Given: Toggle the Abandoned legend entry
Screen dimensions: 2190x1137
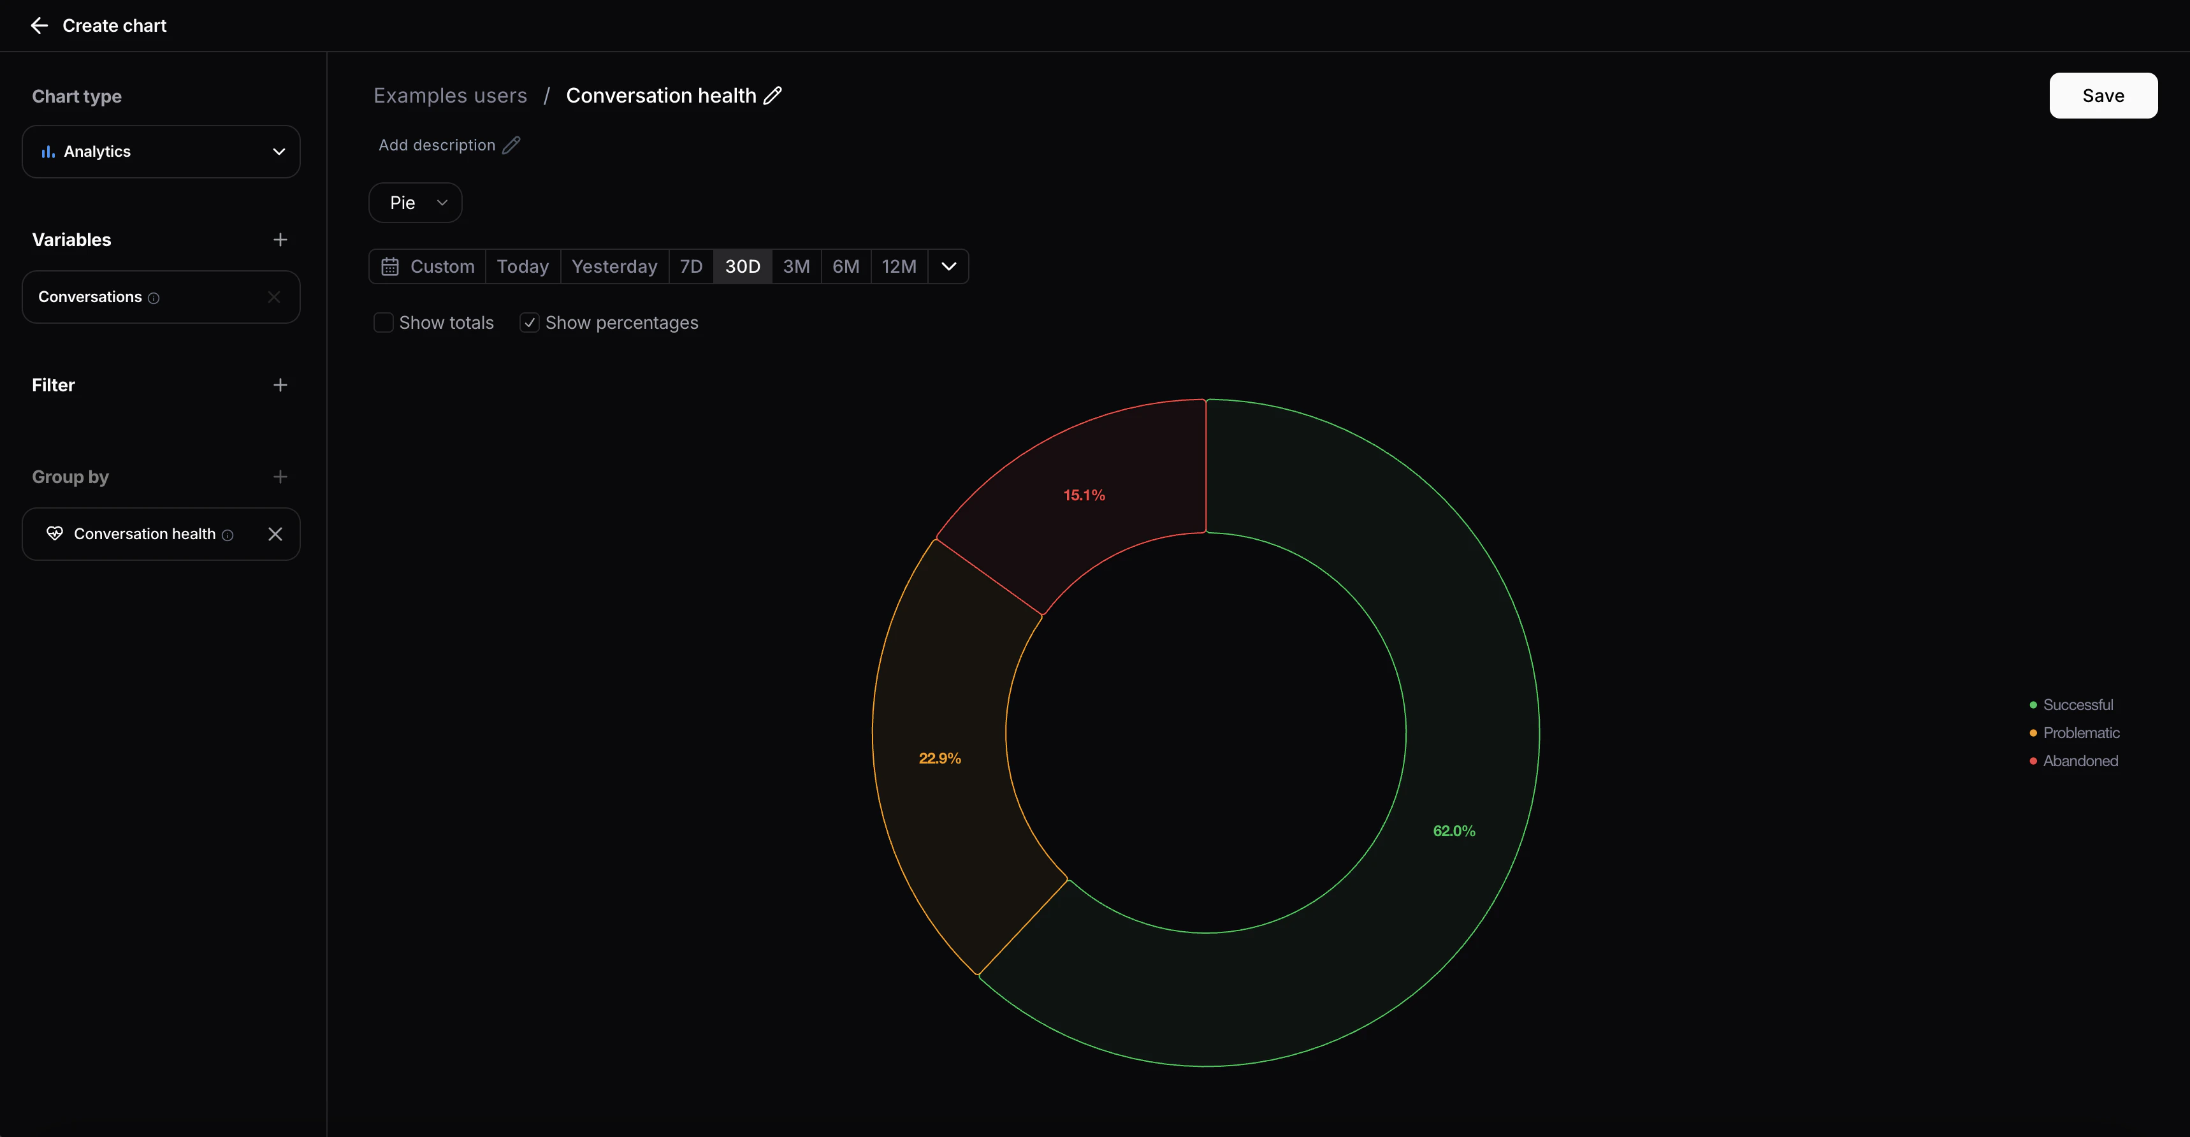Looking at the screenshot, I should pyautogui.click(x=2080, y=760).
